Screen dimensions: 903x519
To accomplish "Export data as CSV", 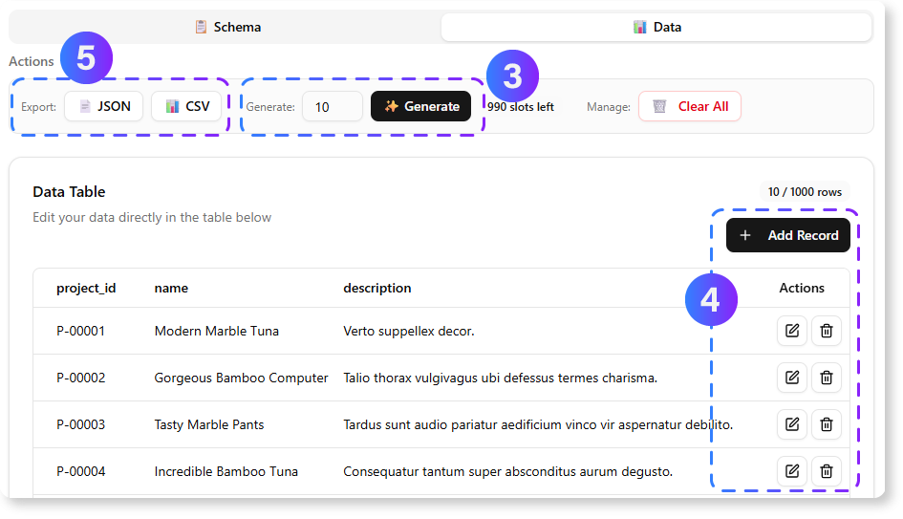I will coord(186,106).
